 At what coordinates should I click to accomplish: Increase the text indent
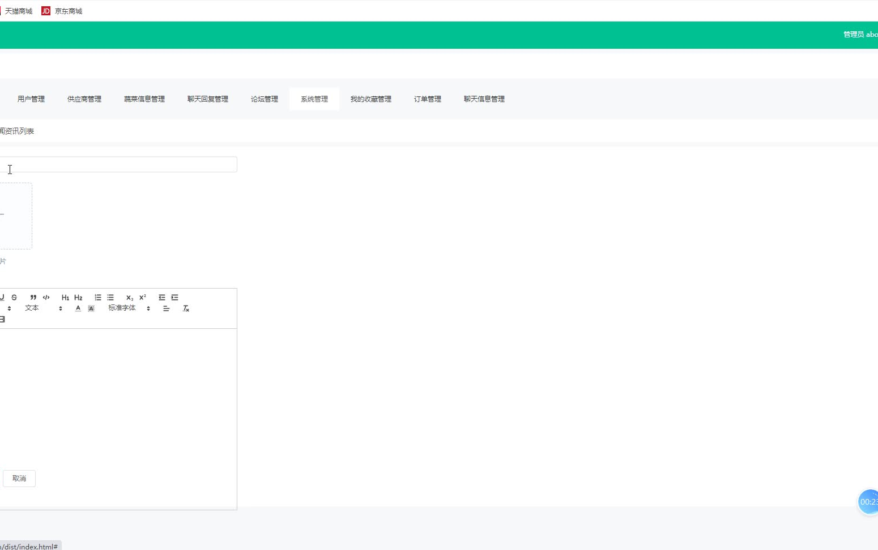[174, 298]
